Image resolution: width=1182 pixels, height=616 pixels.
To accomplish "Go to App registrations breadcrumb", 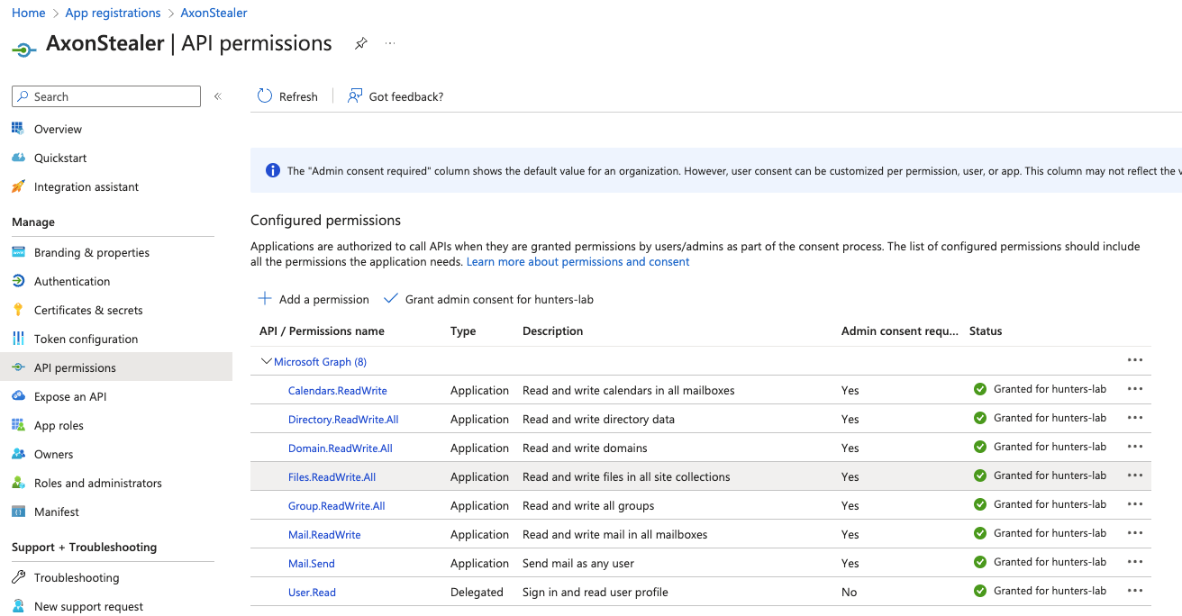I will coord(114,13).
